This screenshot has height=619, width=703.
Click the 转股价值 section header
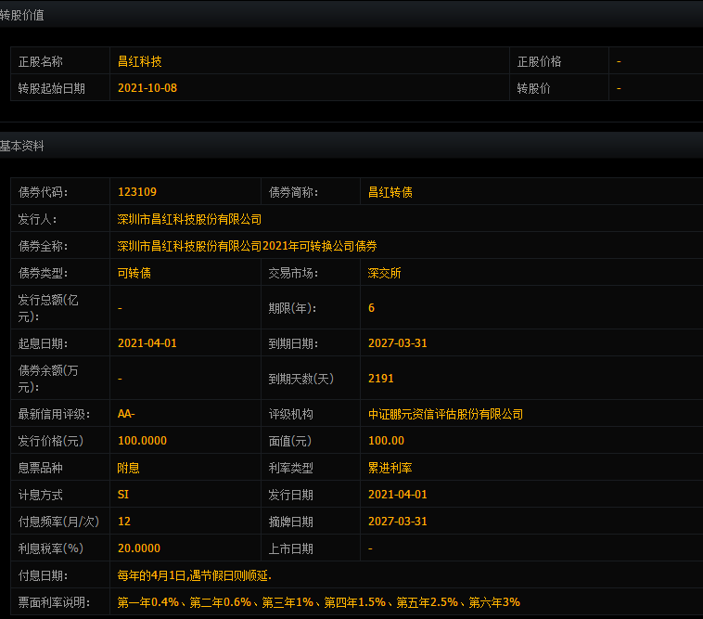click(x=22, y=15)
